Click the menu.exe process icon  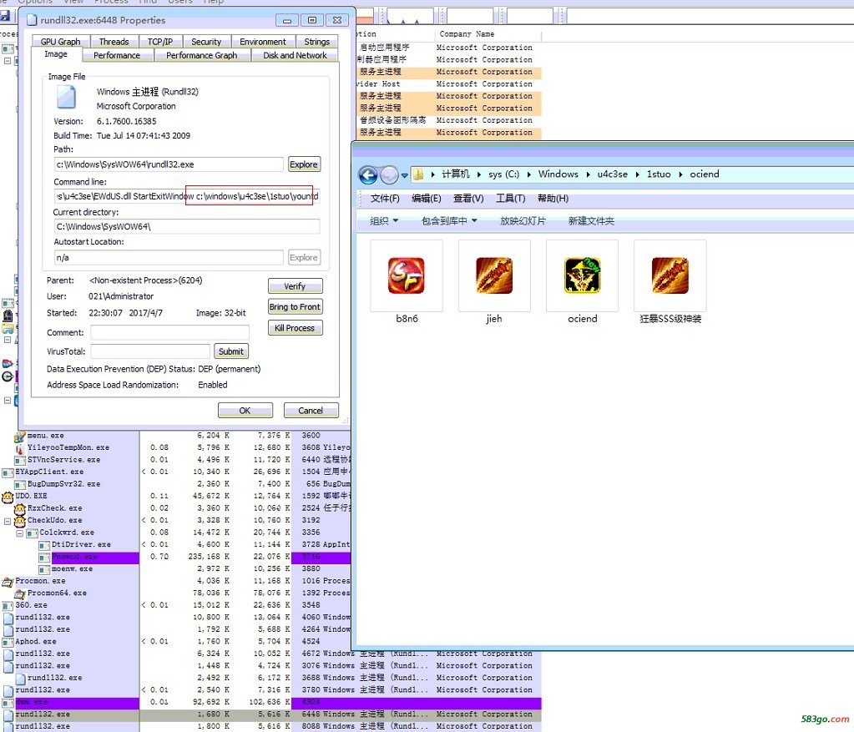[x=20, y=436]
